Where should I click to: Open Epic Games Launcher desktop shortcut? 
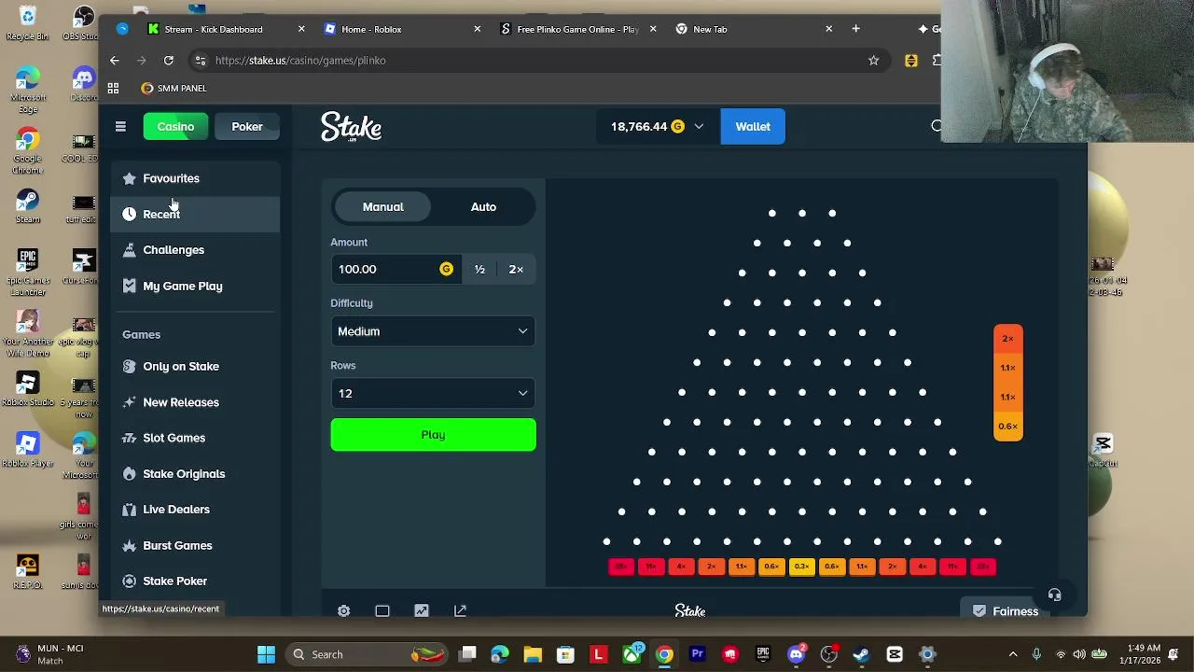(27, 272)
